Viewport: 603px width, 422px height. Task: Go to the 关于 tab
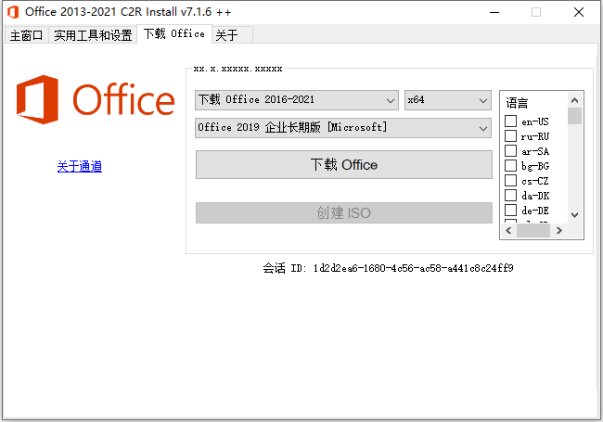click(225, 35)
